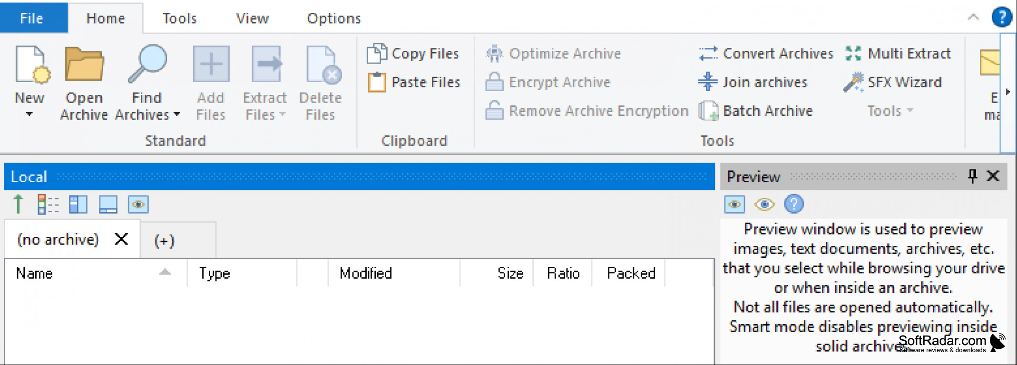
Task: Close the (no archive) tab
Action: tap(121, 239)
